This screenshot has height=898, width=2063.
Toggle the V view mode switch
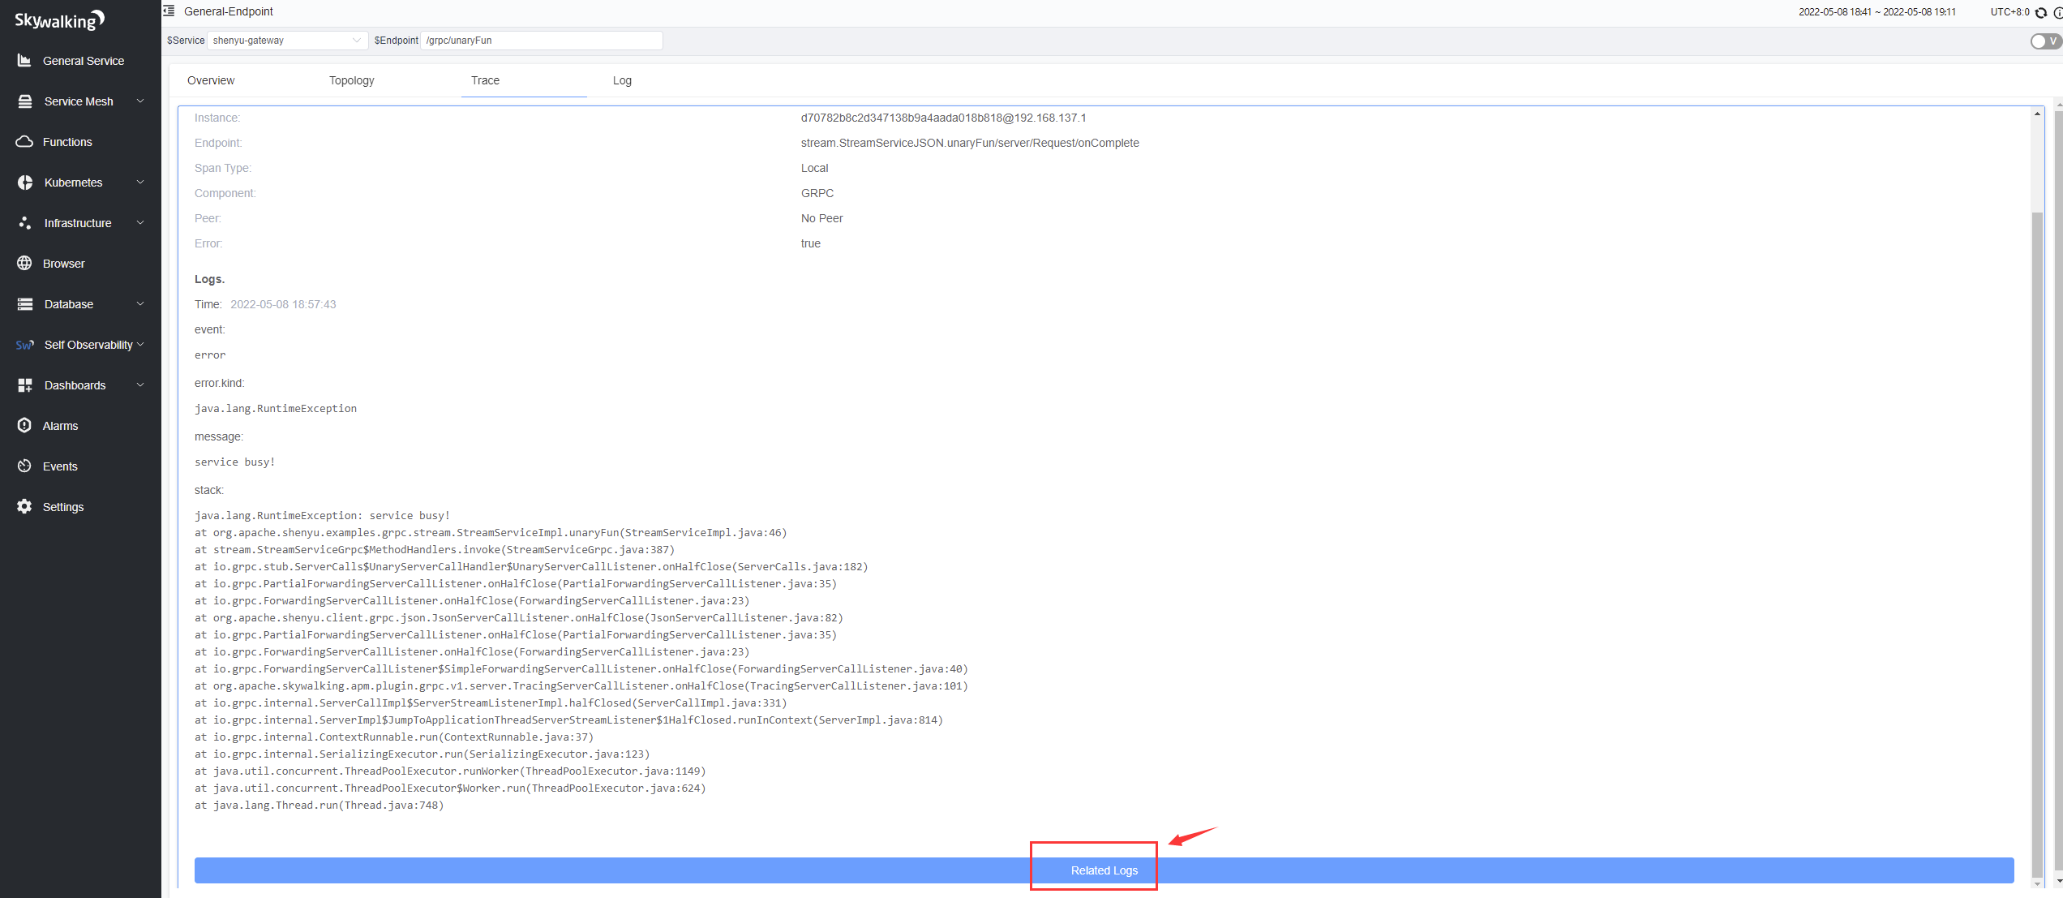click(2044, 41)
